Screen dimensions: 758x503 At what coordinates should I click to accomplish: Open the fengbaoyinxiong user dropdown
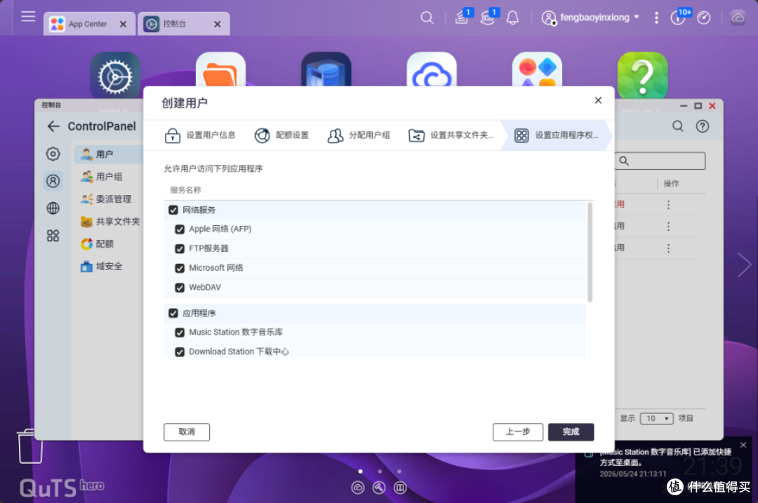pyautogui.click(x=590, y=18)
